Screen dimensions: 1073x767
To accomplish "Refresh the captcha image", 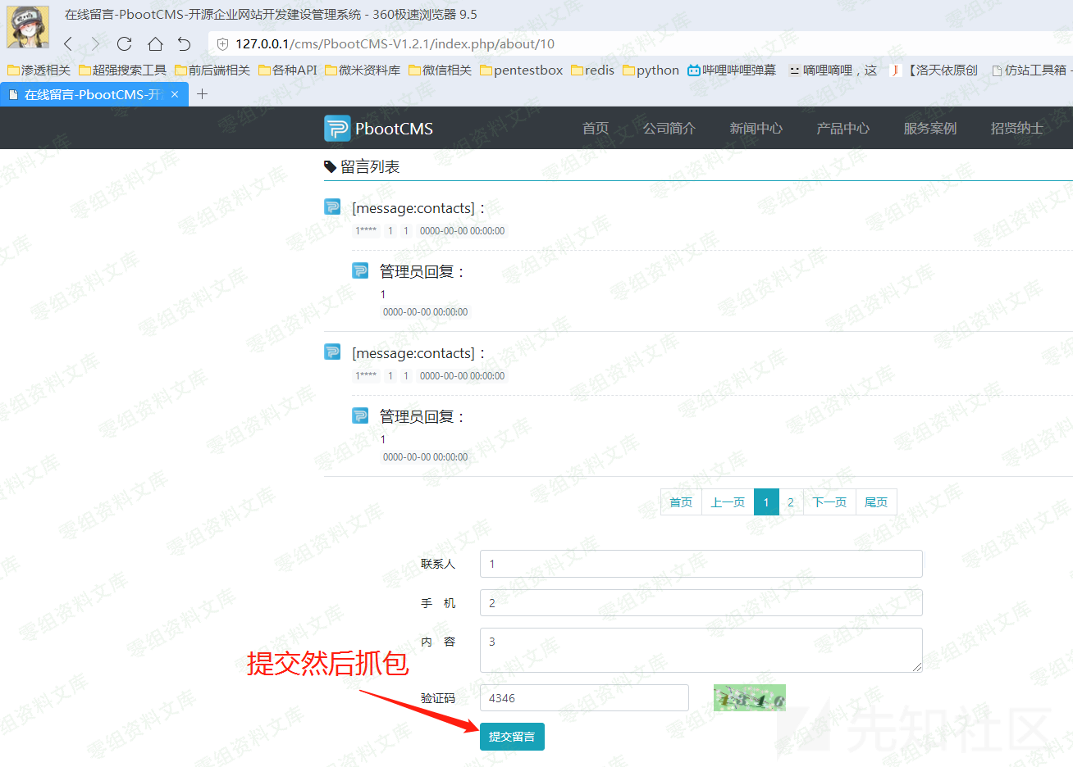I will [x=749, y=697].
